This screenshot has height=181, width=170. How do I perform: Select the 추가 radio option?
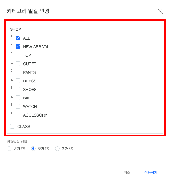pyautogui.click(x=33, y=149)
